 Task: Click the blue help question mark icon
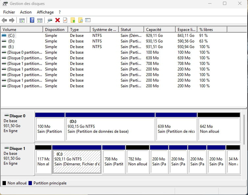(32, 20)
